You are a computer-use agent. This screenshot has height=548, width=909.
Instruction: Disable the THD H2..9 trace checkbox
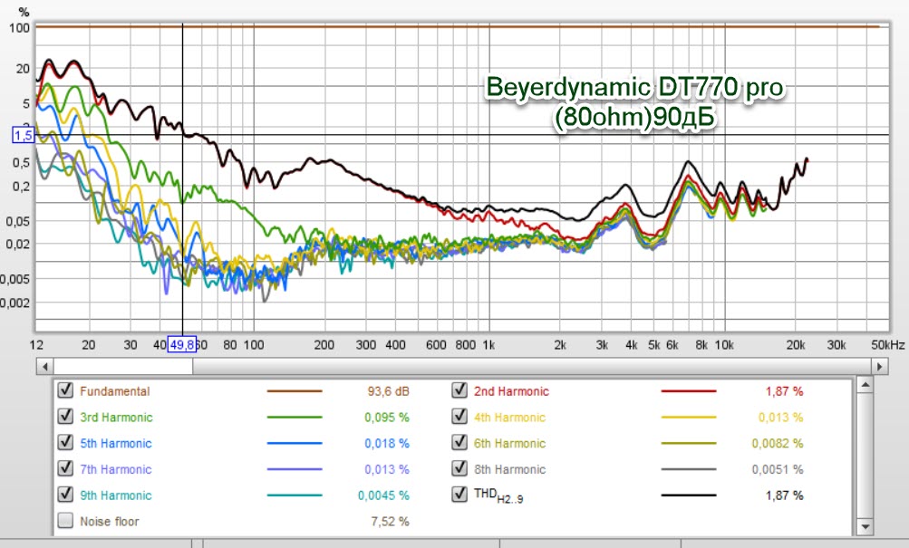459,495
